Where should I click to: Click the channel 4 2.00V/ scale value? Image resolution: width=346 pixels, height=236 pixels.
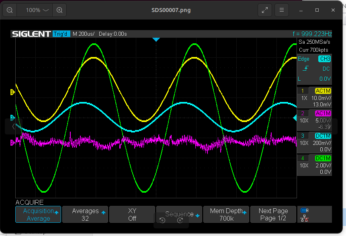(x=323, y=165)
